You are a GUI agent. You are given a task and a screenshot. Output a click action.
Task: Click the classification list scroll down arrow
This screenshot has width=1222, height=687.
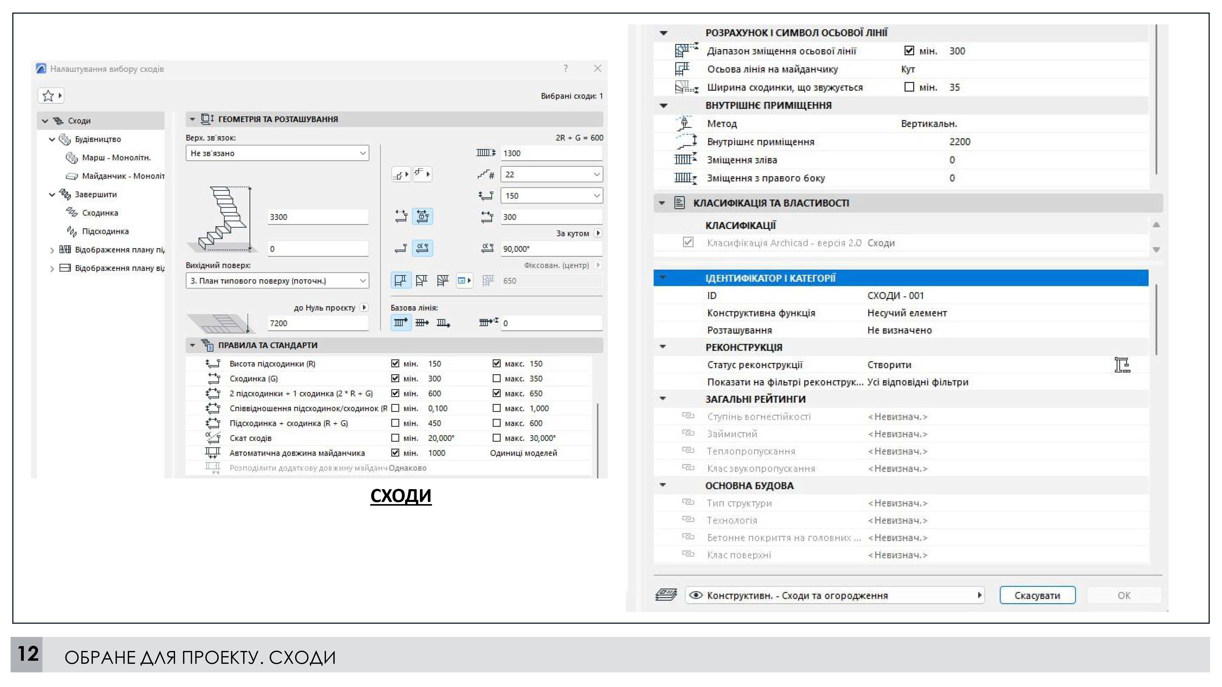(x=1157, y=249)
